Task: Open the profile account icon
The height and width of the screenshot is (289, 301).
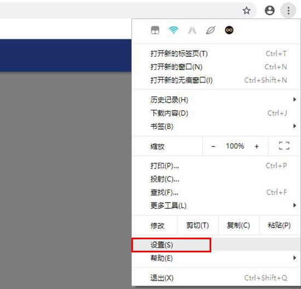Action: pyautogui.click(x=269, y=10)
